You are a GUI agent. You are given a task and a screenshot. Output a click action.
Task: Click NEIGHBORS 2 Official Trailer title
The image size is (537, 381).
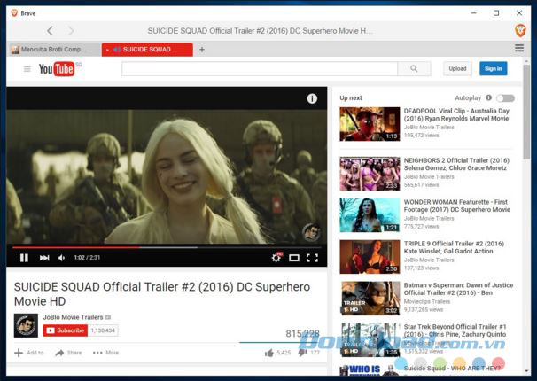pos(456,164)
